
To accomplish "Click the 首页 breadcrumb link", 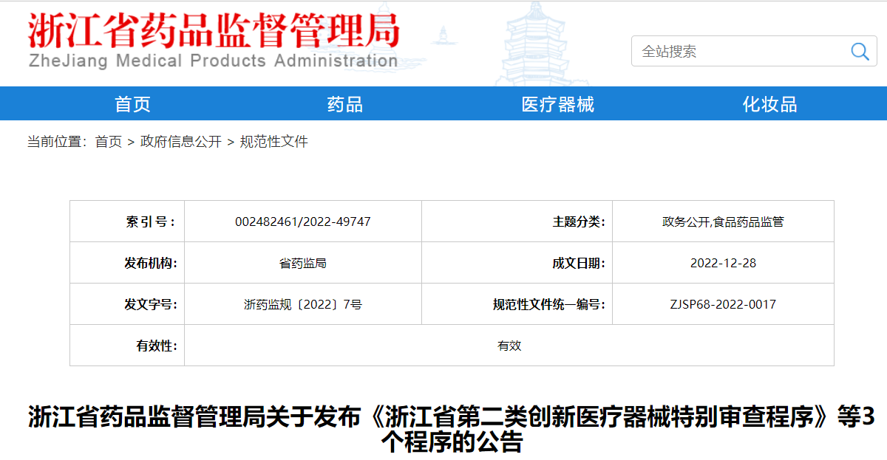I will [x=109, y=142].
